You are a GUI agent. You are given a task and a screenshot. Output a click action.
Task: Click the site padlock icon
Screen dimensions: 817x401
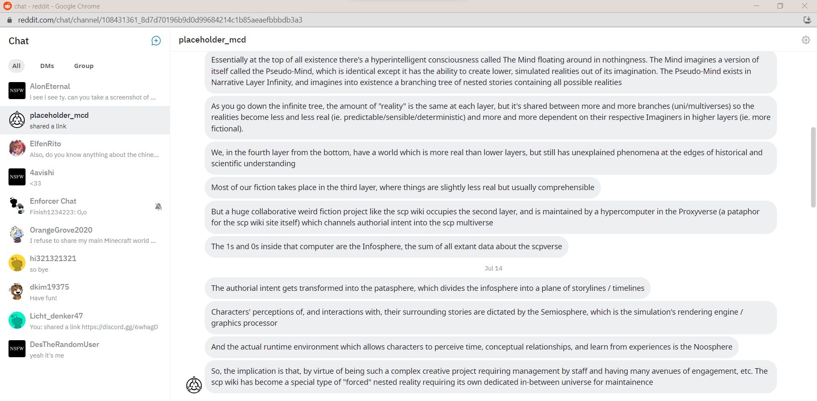tap(9, 20)
